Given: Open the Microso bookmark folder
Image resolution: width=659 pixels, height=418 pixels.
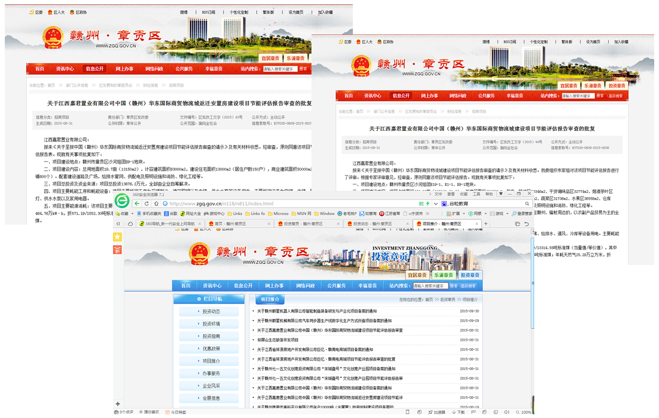Looking at the screenshot, I should (278, 214).
